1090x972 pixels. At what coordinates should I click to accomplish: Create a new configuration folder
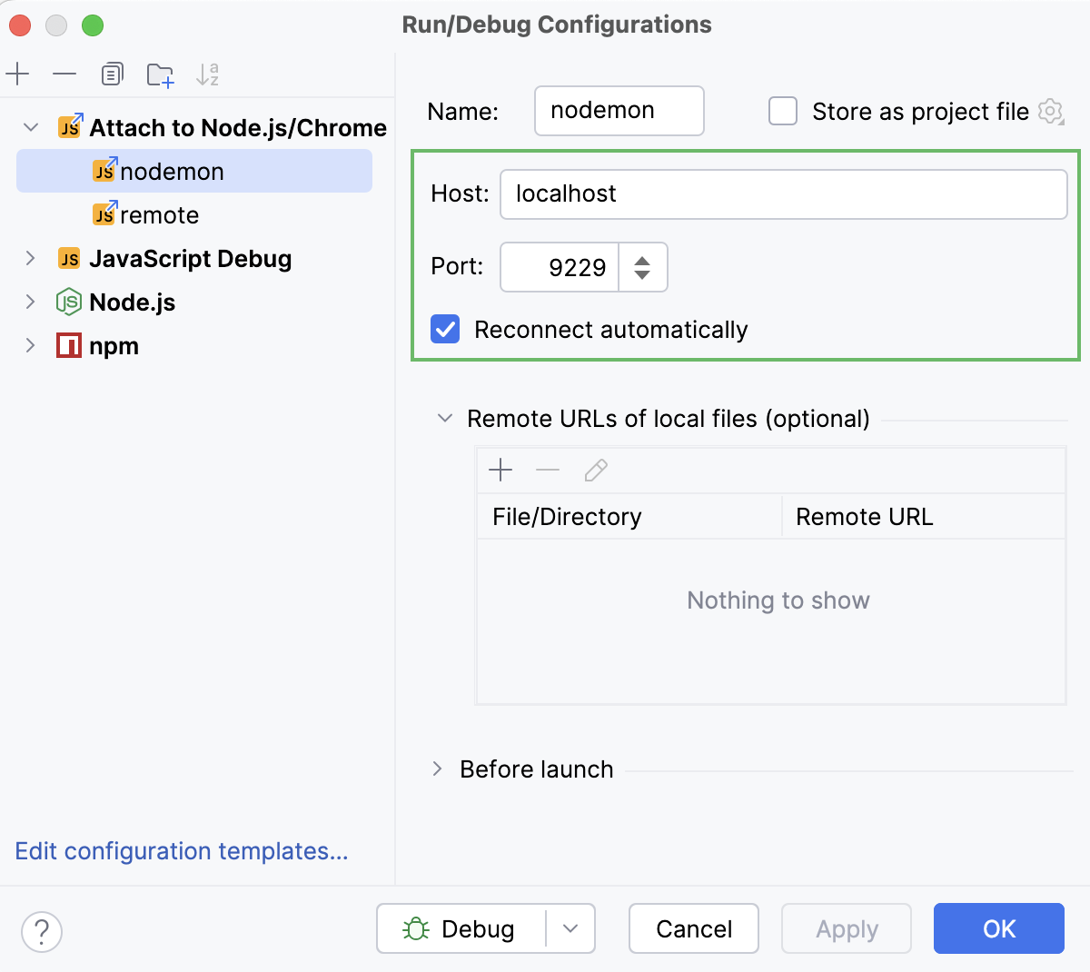click(x=160, y=74)
